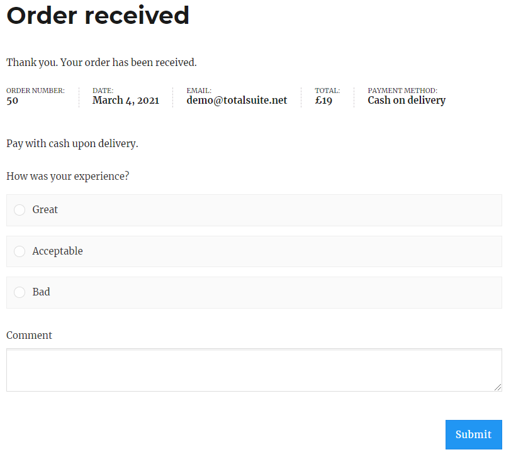Click the Pay with cash upon delivery note
The height and width of the screenshot is (457, 511).
point(72,143)
